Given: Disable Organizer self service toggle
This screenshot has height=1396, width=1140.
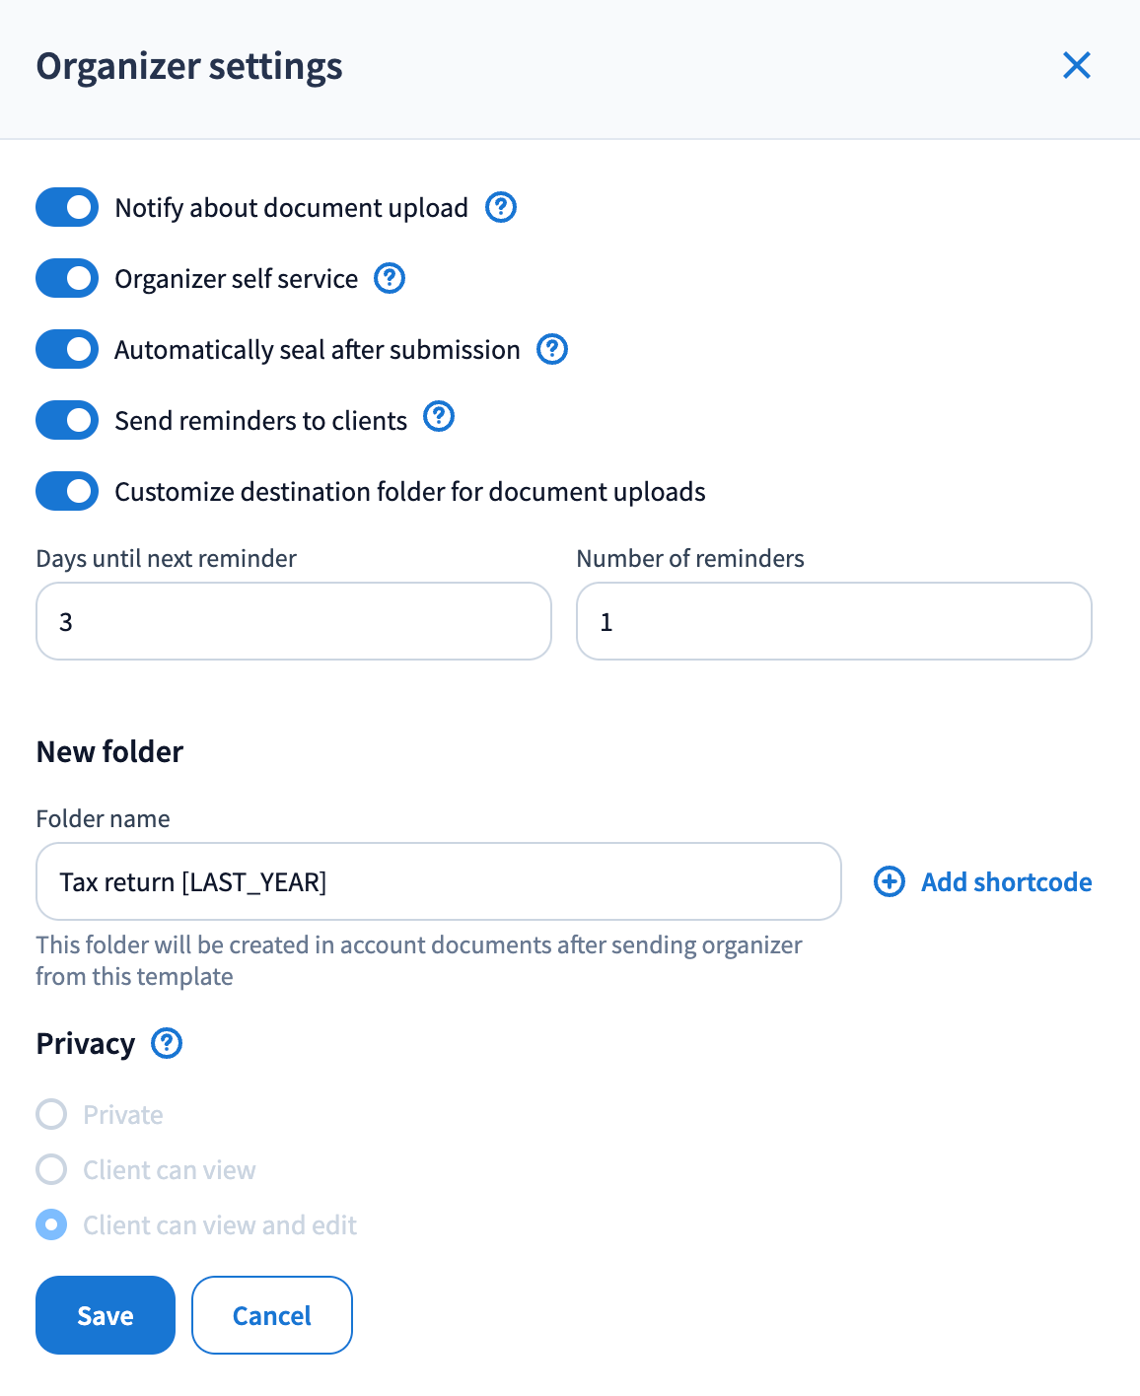Looking at the screenshot, I should point(67,278).
